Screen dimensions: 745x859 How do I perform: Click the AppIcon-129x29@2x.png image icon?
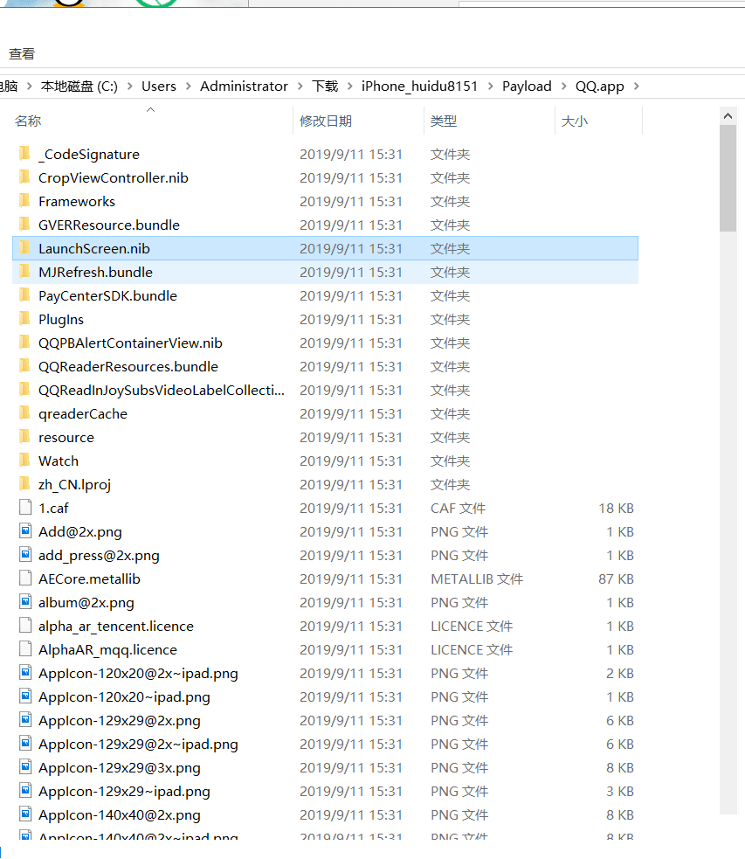pos(25,719)
